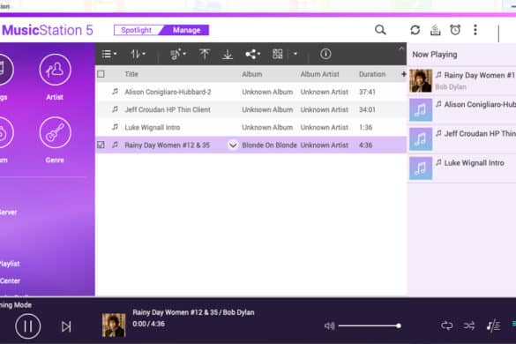Image resolution: width=516 pixels, height=344 pixels.
Task: Click the 37:41 duration cell
Action: pos(367,92)
